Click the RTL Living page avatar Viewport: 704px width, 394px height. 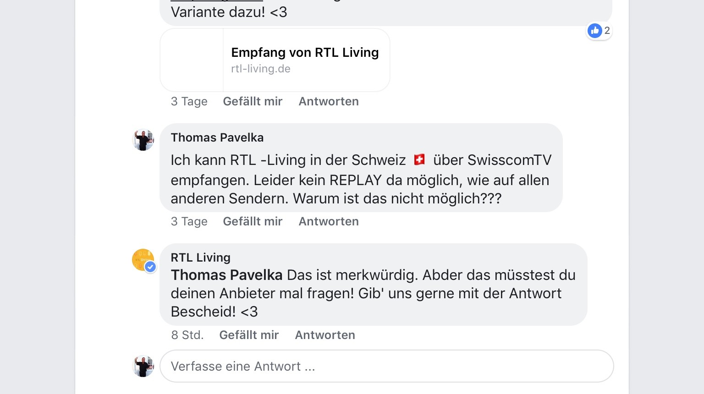pos(143,259)
